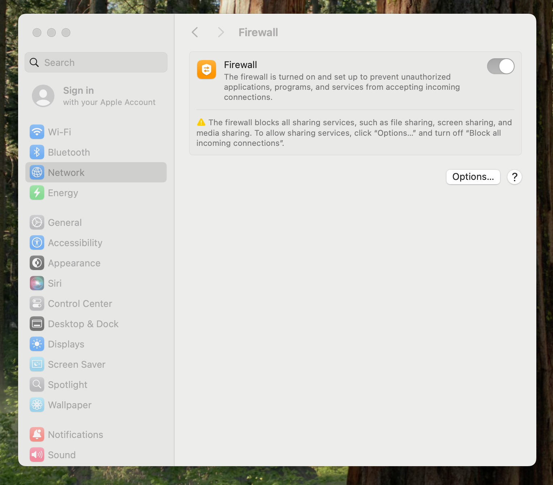The height and width of the screenshot is (485, 553).
Task: Click the help question mark button
Action: pyautogui.click(x=514, y=177)
